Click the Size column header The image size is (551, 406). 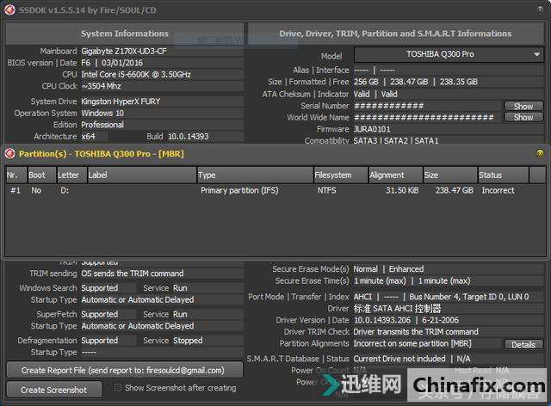click(x=450, y=175)
